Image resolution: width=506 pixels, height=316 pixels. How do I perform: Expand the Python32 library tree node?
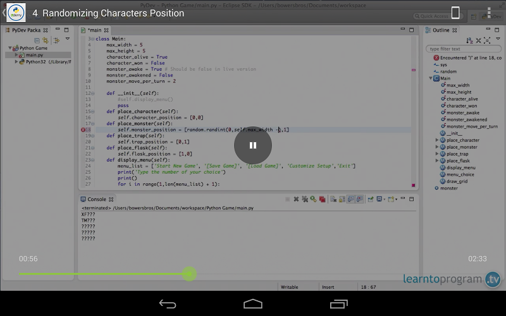point(16,62)
